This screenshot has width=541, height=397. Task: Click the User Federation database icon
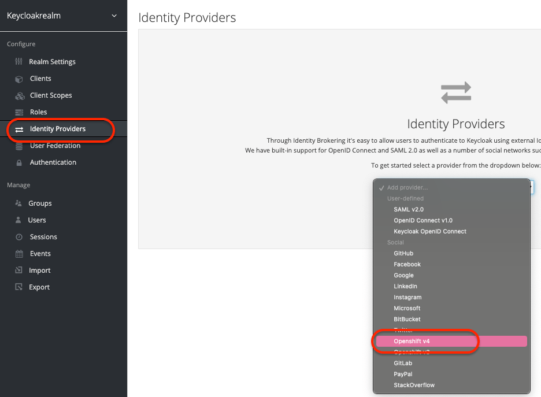(x=19, y=146)
